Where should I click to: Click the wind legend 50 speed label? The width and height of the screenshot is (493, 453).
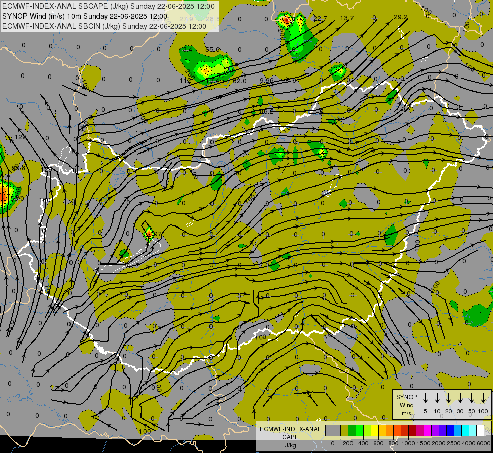[472, 412]
